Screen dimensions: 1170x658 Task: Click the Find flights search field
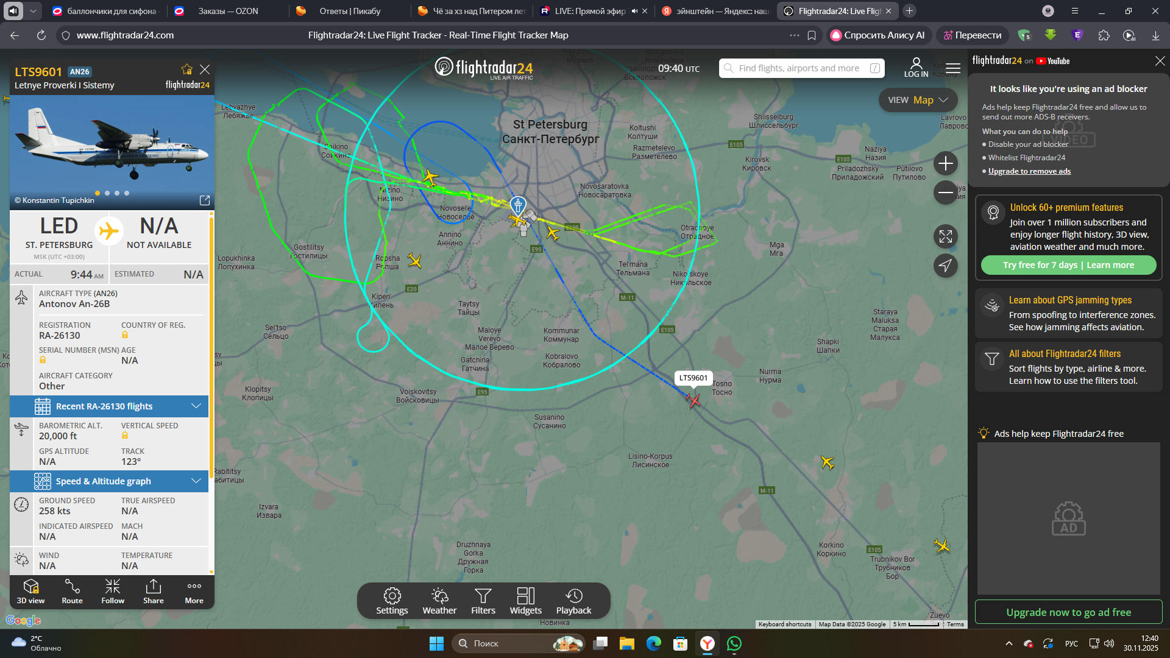[x=798, y=68]
